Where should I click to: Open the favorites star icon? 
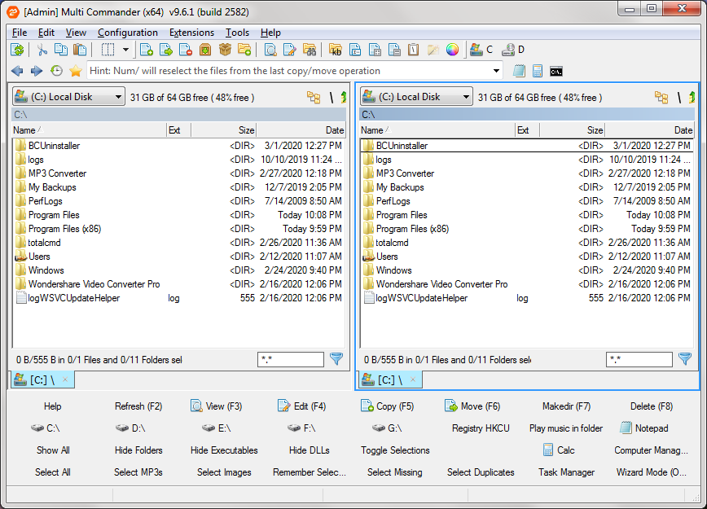pyautogui.click(x=76, y=71)
